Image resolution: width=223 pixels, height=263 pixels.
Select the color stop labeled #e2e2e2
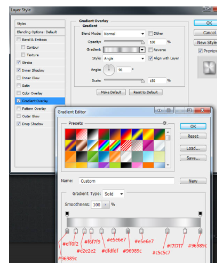tap(84, 230)
